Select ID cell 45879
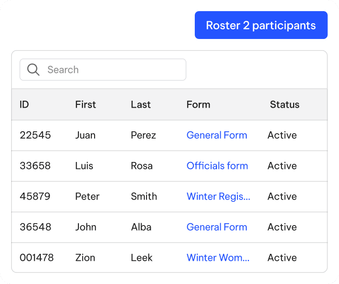This screenshot has height=284, width=339. [35, 196]
